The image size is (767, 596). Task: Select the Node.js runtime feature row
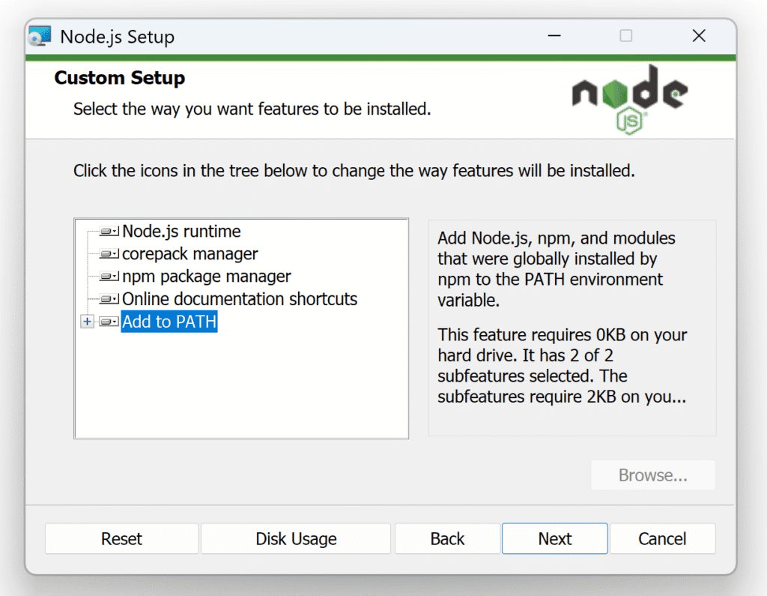181,231
